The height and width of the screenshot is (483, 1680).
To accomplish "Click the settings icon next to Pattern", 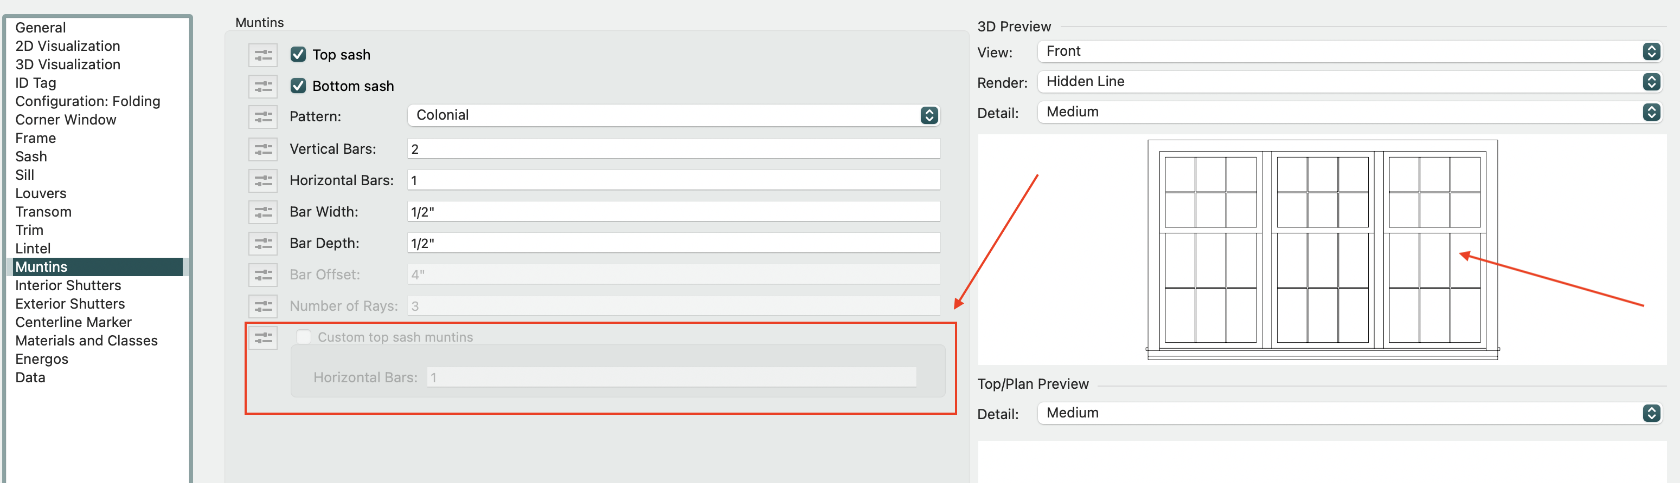I will coord(263,117).
